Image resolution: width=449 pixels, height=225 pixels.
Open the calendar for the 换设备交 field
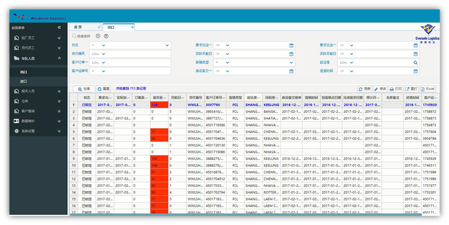(291, 71)
